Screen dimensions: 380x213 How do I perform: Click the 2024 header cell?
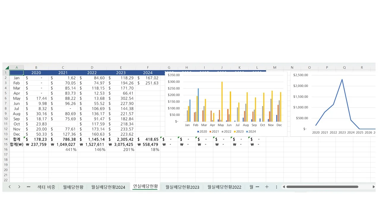[148, 73]
